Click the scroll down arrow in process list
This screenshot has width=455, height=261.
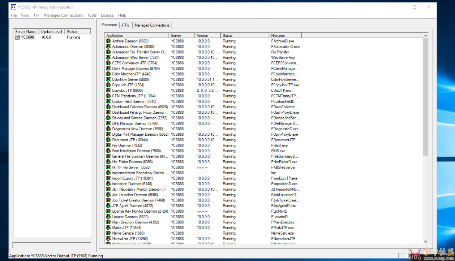[x=425, y=242]
